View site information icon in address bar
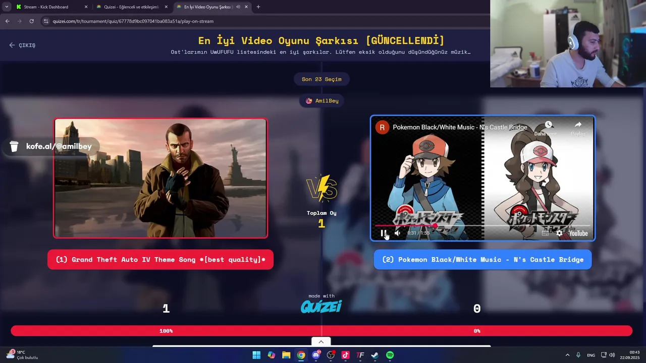Viewport: 646px width, 363px height. (46, 21)
